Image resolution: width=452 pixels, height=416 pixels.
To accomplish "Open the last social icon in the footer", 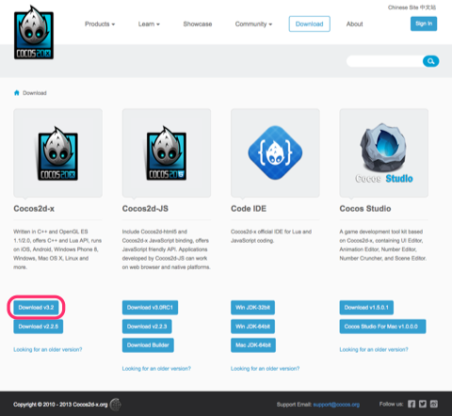I will click(x=434, y=404).
